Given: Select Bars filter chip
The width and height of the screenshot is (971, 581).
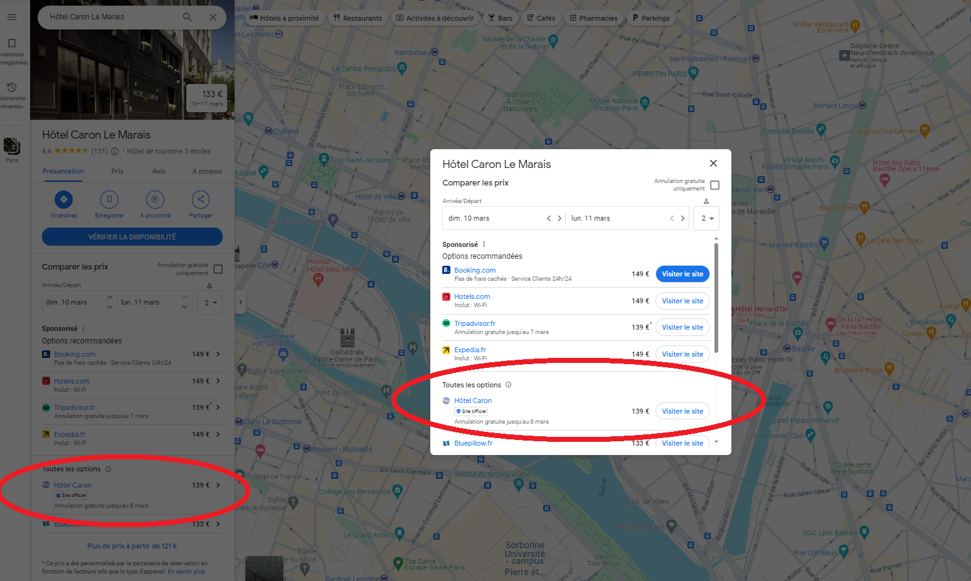Looking at the screenshot, I should (x=501, y=18).
